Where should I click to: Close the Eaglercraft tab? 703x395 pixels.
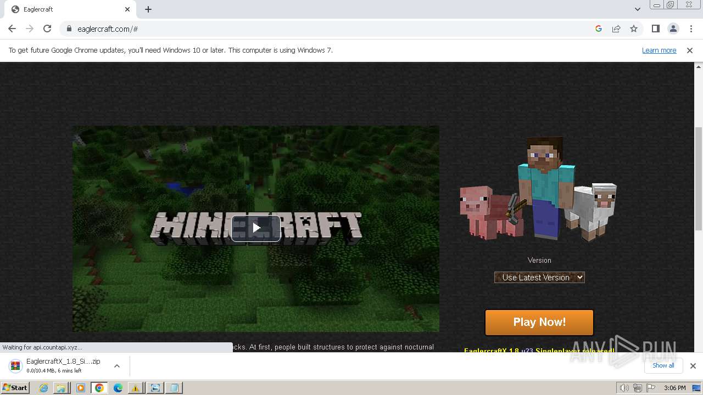point(127,9)
